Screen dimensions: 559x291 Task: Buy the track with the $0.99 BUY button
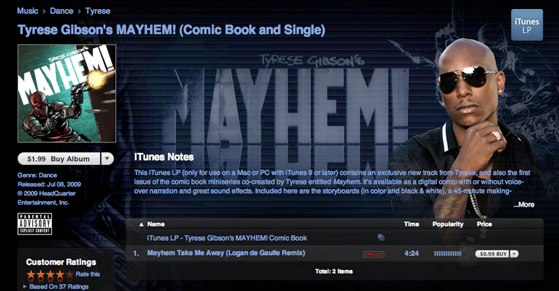point(493,254)
